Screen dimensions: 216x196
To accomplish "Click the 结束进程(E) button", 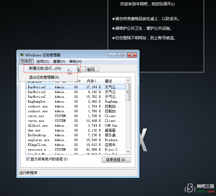I will coord(116,160).
